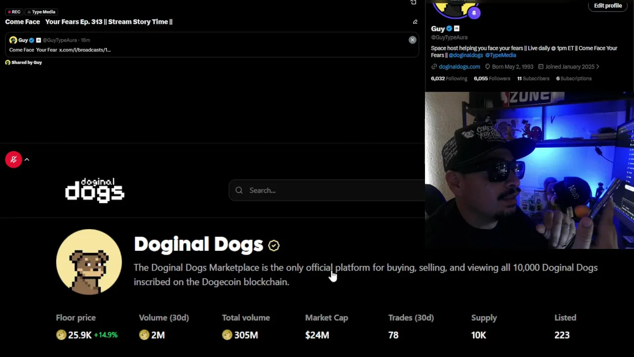Unmute the red microphone button
634x357 pixels.
coord(13,160)
